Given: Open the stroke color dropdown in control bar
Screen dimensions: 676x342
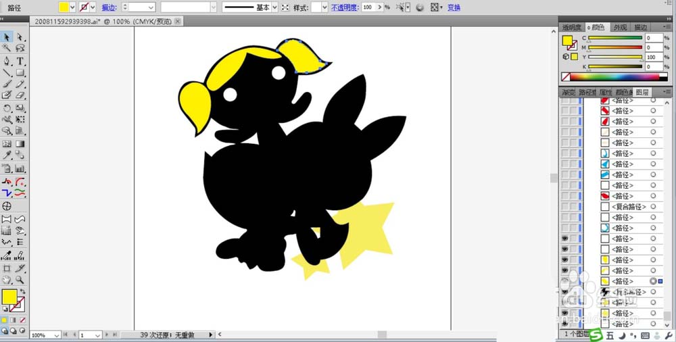Looking at the screenshot, I should (93, 7).
